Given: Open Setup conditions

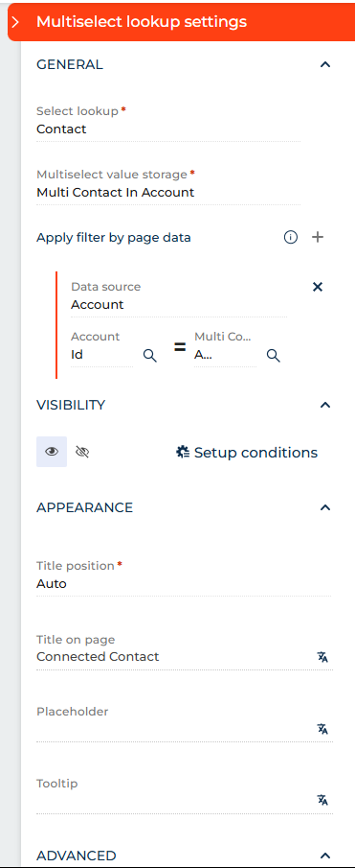Looking at the screenshot, I should point(247,453).
